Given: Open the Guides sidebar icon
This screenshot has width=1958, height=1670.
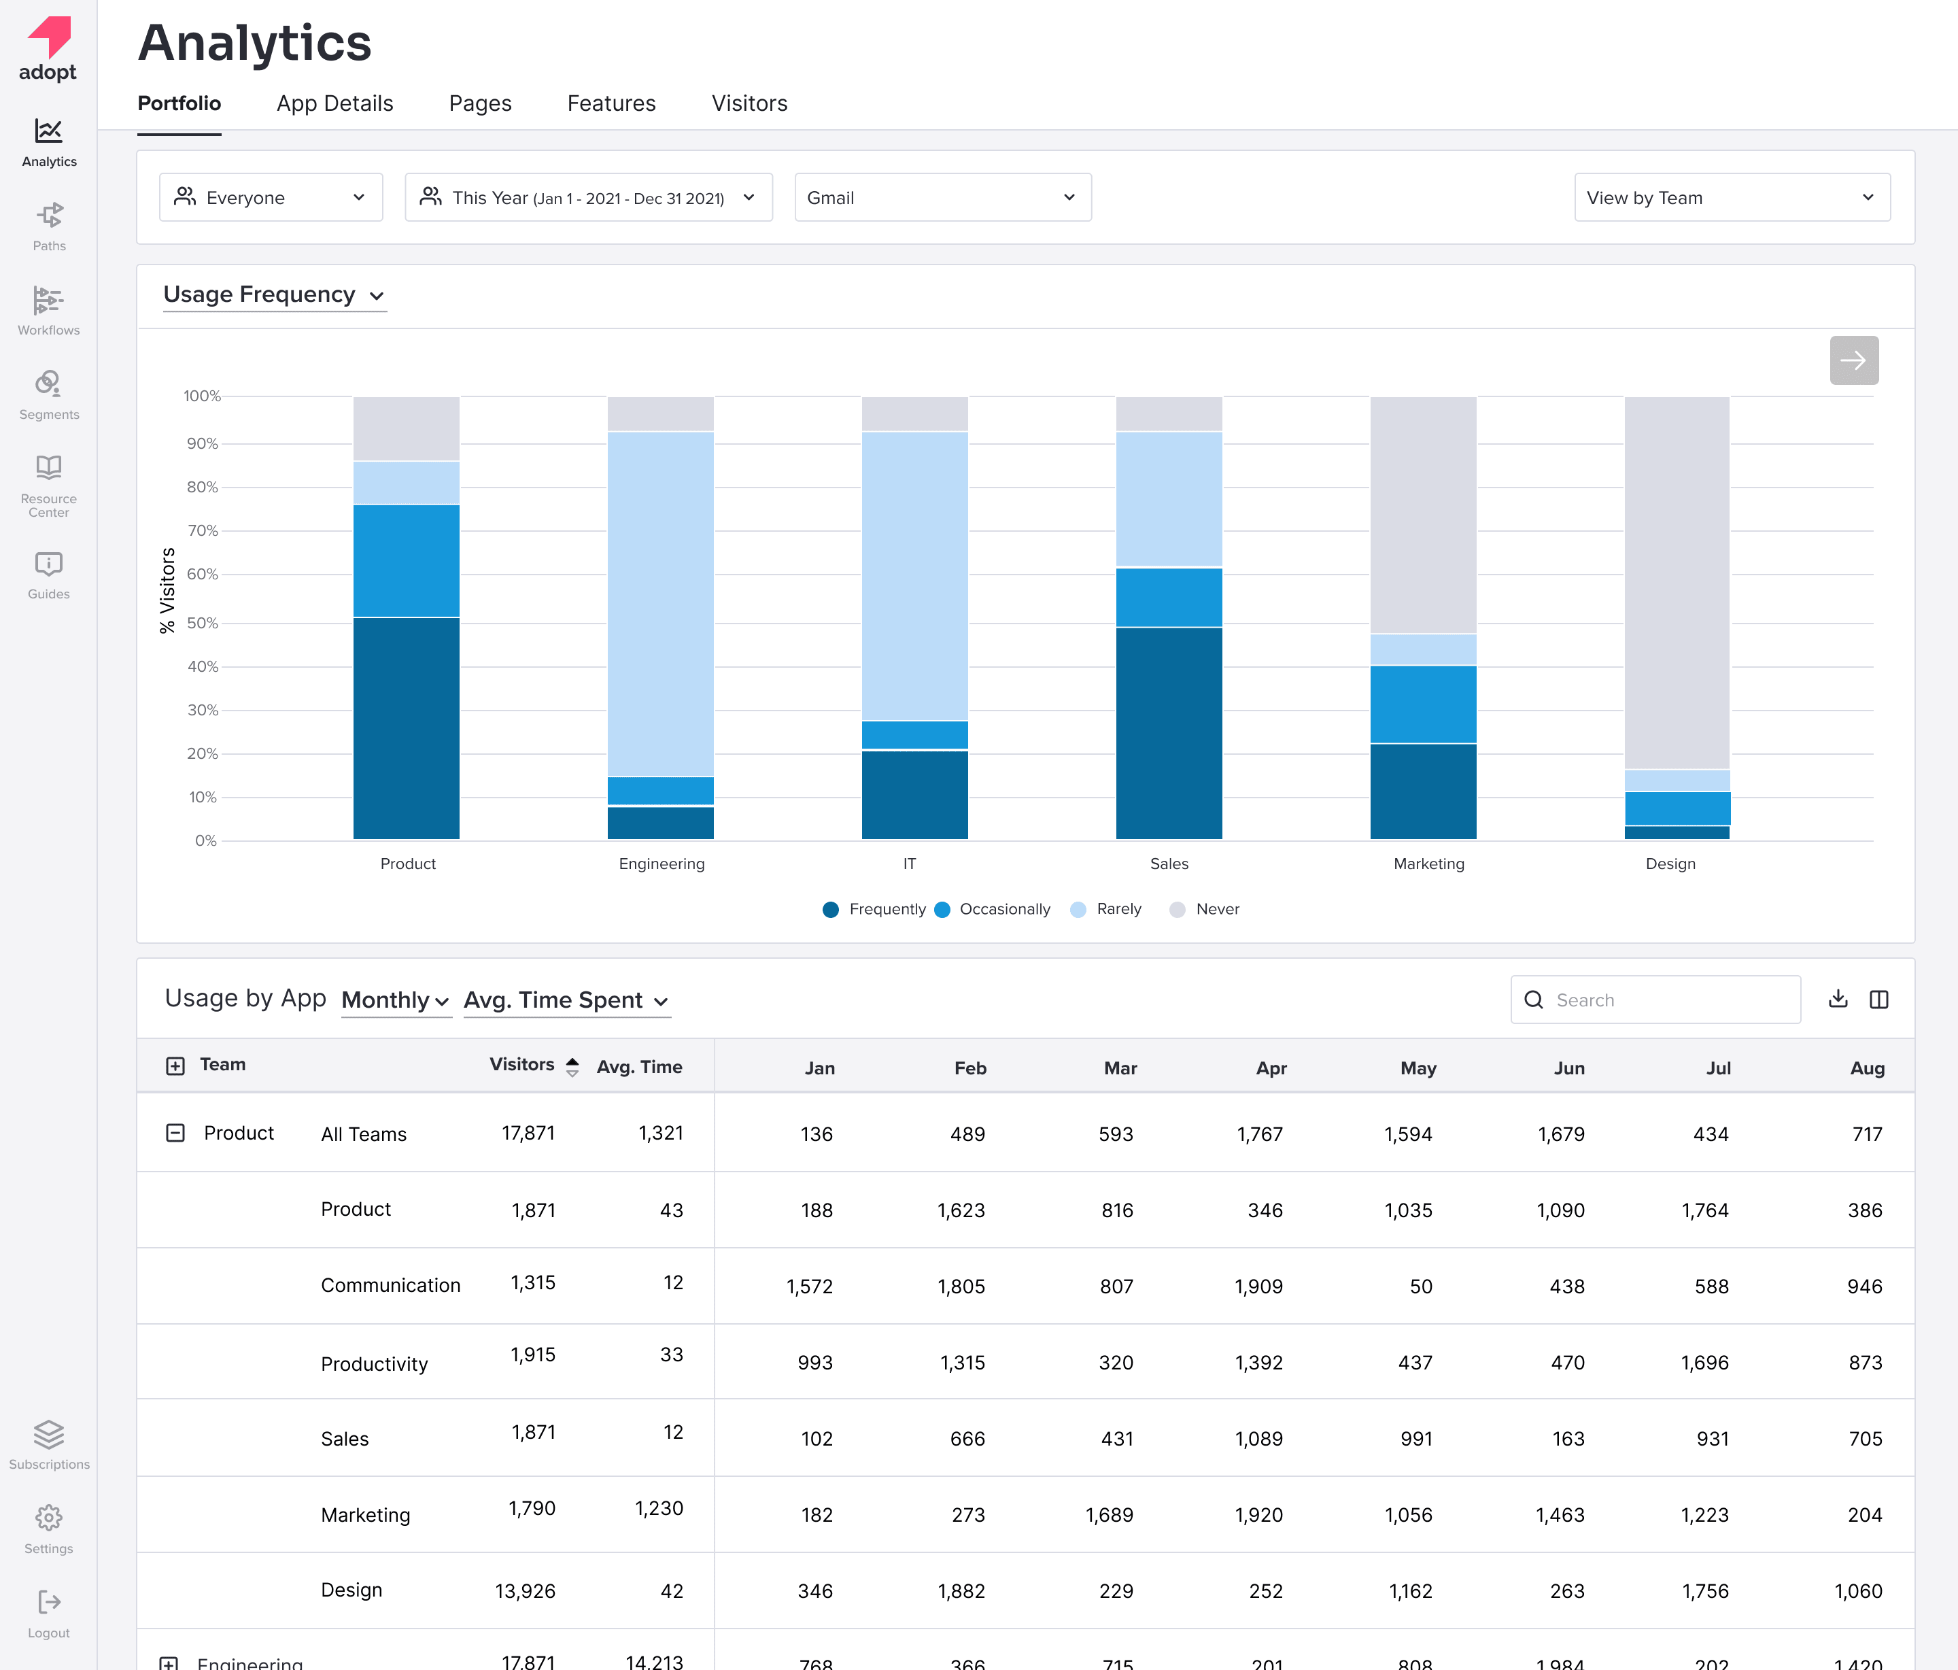Looking at the screenshot, I should click(x=49, y=564).
